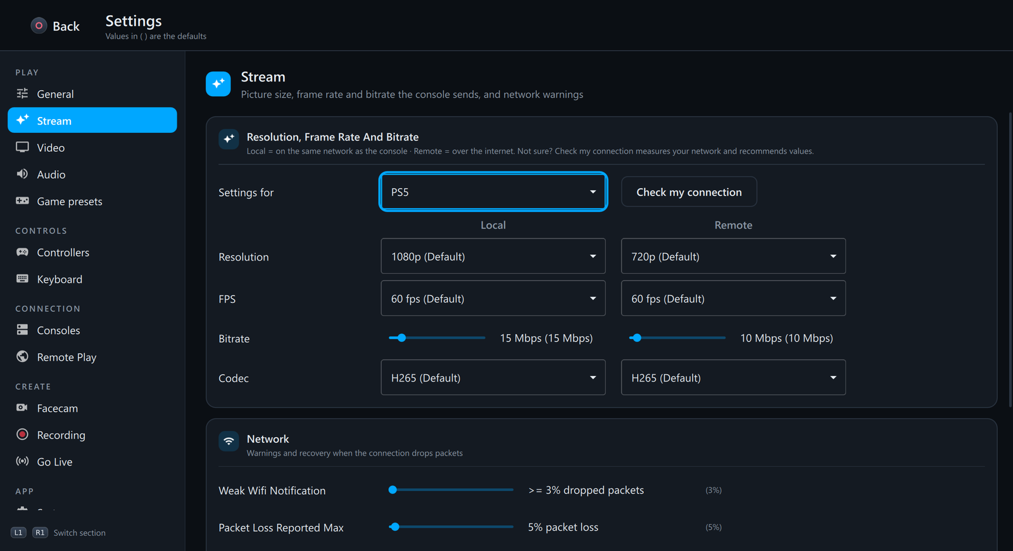The image size is (1013, 551).
Task: Click the Packet Loss Reported Max slider
Action: click(x=451, y=527)
